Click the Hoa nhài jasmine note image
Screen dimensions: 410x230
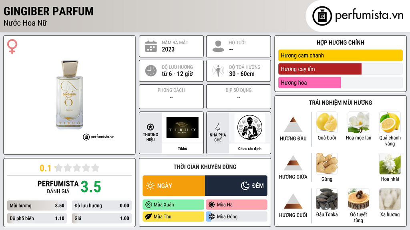point(390,163)
